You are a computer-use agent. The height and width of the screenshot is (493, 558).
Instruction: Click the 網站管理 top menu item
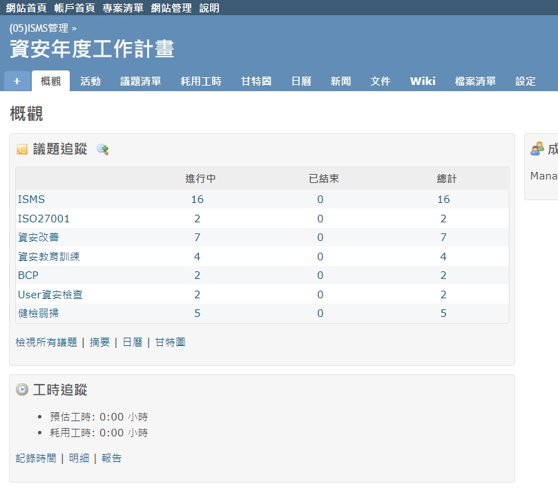[x=171, y=8]
